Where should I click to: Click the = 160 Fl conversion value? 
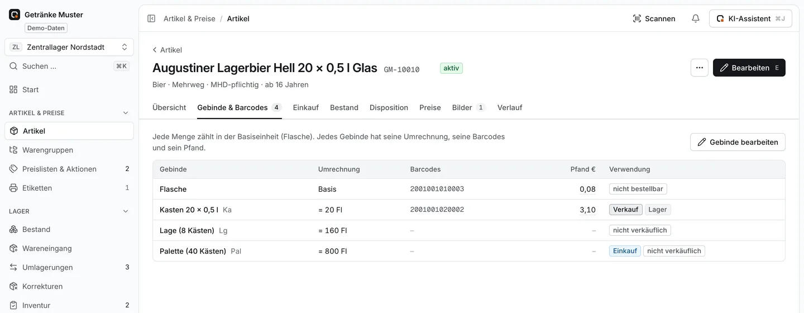(333, 230)
